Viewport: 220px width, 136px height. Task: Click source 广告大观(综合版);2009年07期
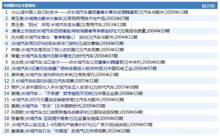[x=124, y=125]
